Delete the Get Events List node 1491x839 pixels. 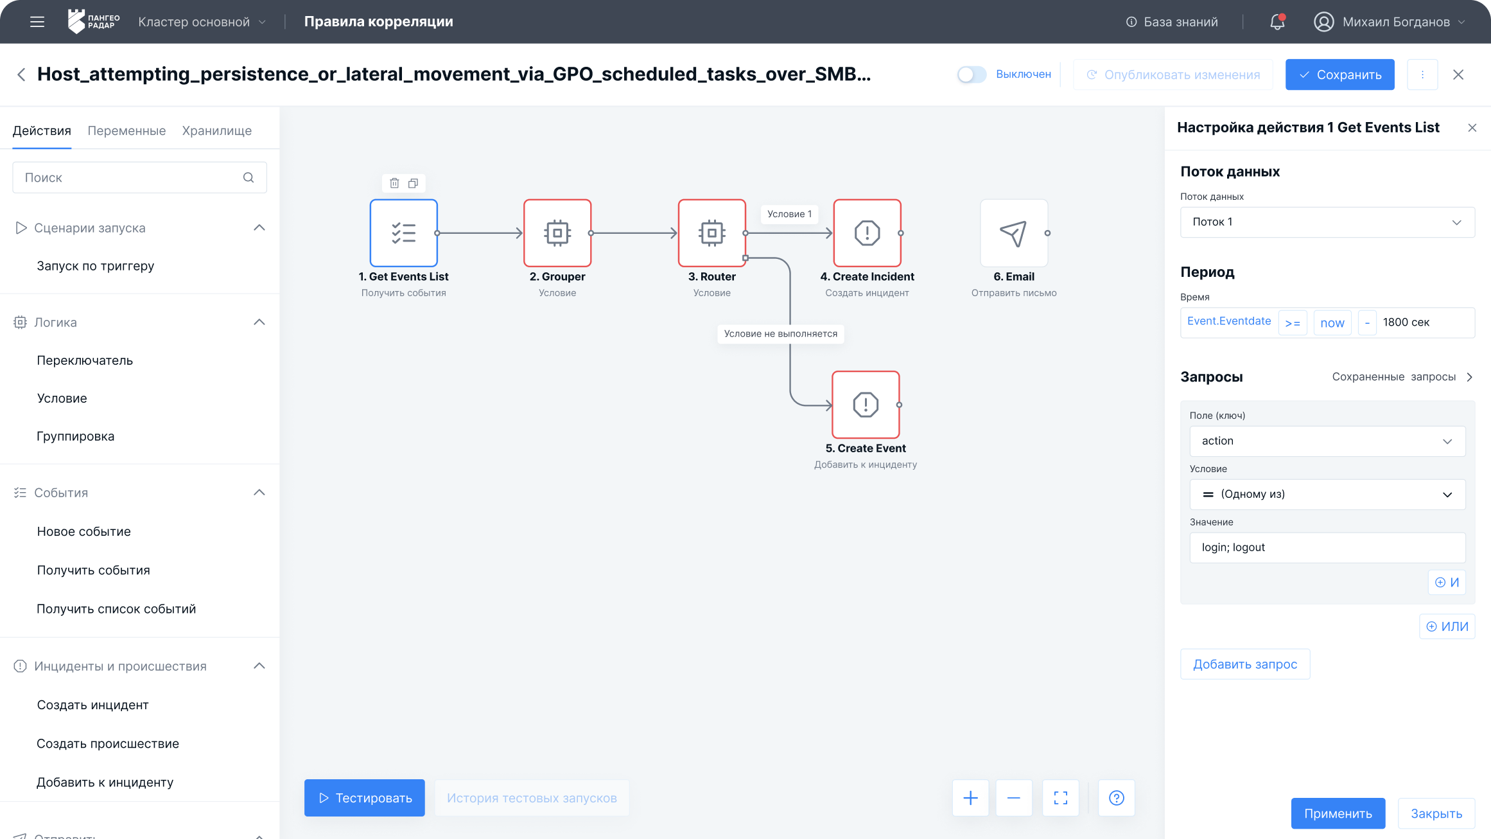click(394, 183)
